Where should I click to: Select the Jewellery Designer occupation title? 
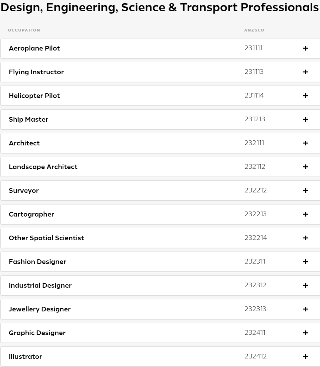40,309
